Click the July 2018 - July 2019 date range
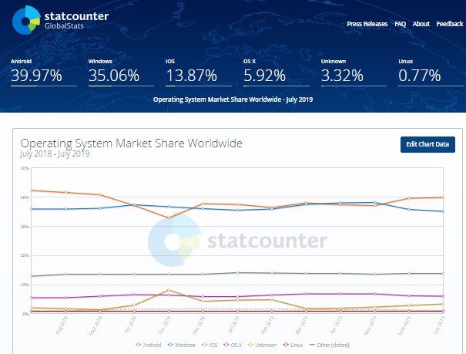Viewport: 466px width, 354px height. click(55, 153)
